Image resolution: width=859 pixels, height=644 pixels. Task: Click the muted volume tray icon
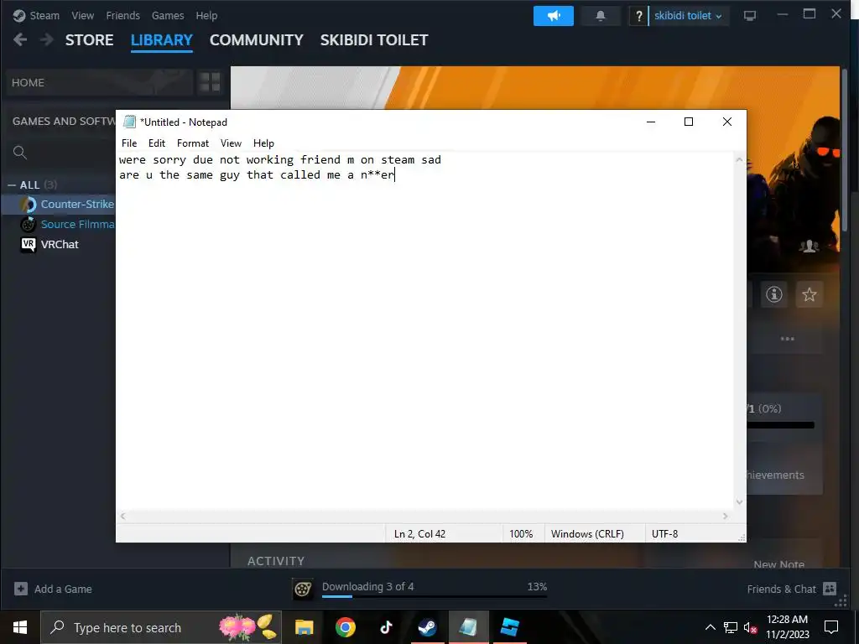[750, 627]
